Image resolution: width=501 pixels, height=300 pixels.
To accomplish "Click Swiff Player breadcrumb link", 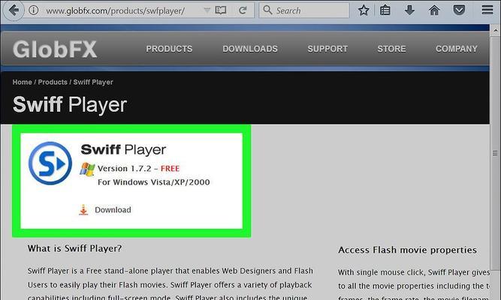I will (93, 82).
